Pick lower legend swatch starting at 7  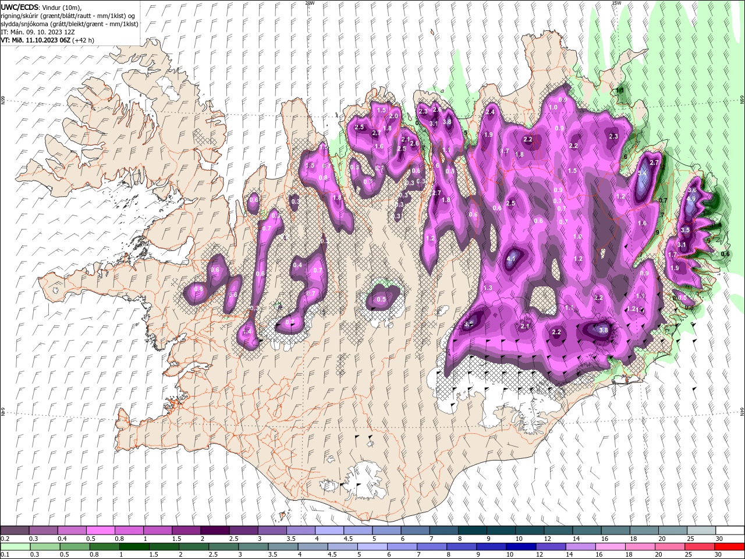[x=431, y=547]
